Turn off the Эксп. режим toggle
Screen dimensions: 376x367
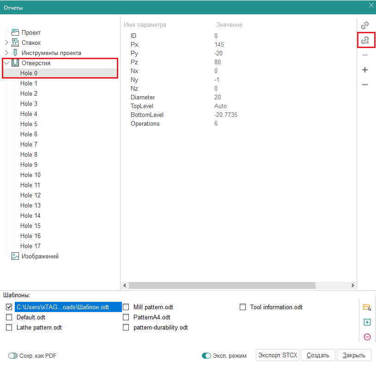[x=206, y=356]
